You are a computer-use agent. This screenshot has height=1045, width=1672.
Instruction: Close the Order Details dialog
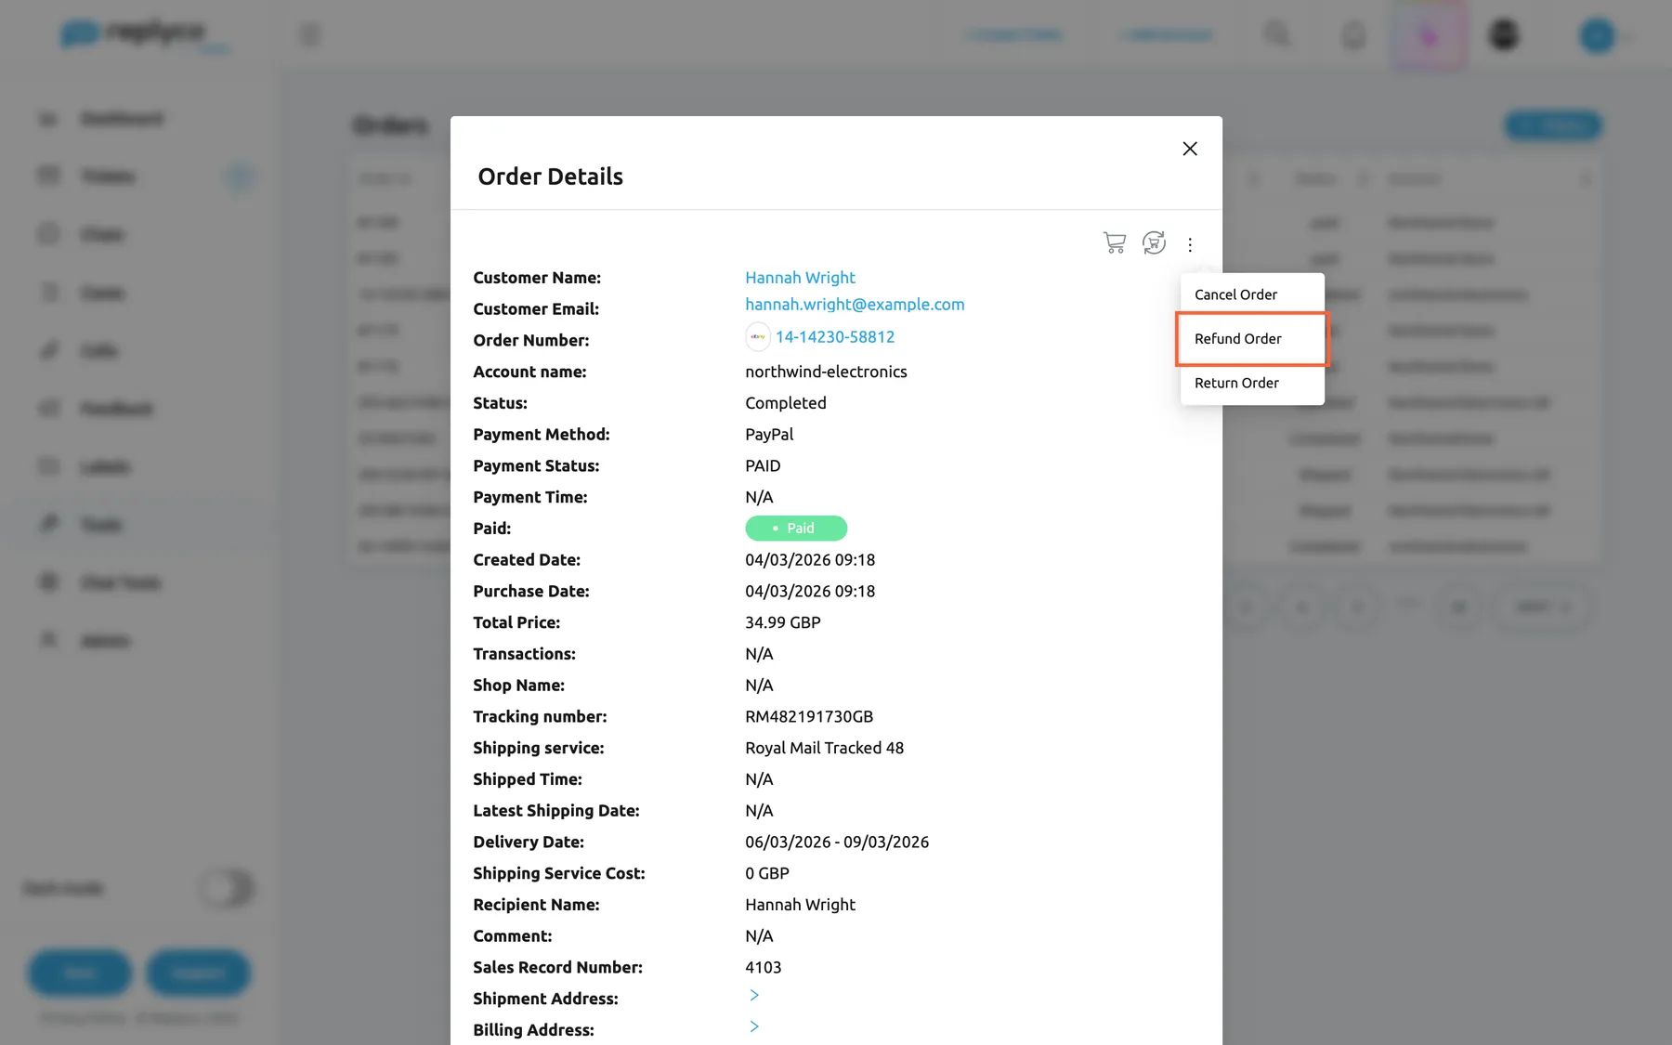(1190, 149)
